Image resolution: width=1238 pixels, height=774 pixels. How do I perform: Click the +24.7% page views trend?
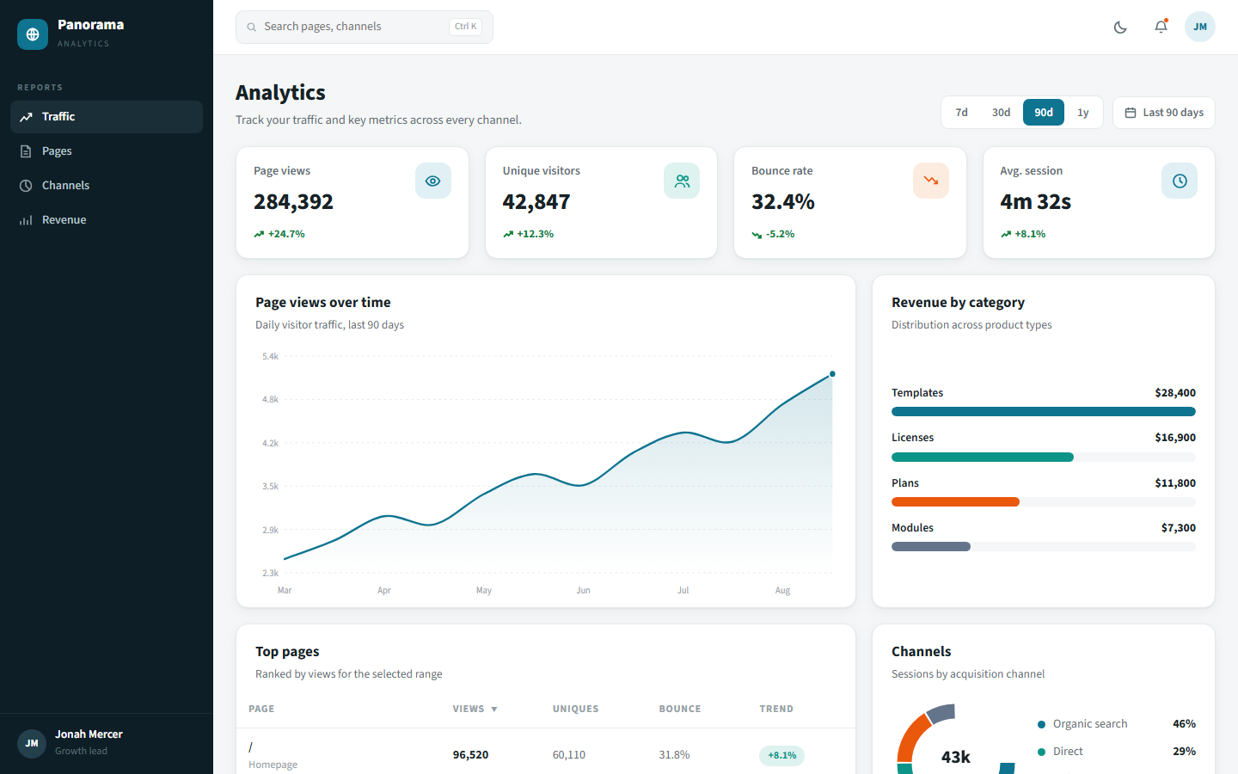pos(279,234)
